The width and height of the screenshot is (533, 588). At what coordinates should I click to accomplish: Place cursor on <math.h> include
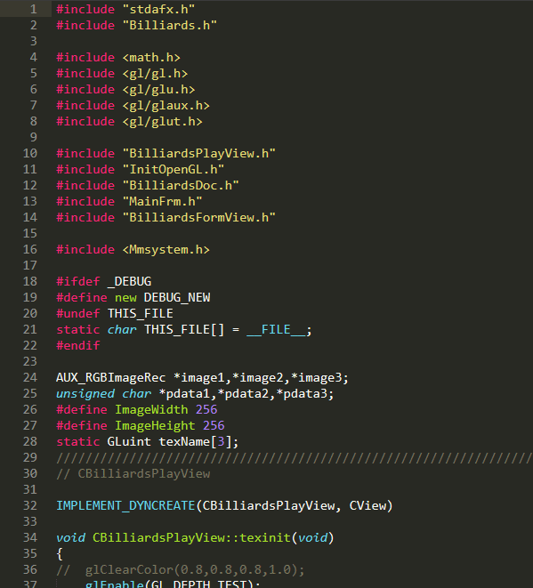(151, 57)
